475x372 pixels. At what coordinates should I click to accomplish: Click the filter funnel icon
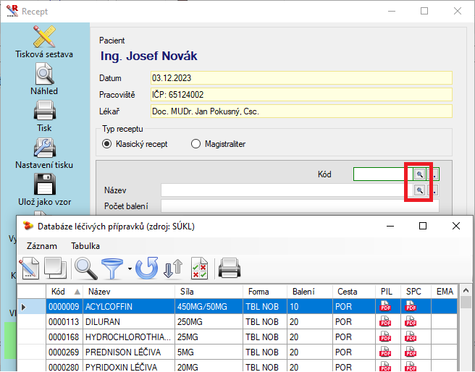click(x=112, y=269)
